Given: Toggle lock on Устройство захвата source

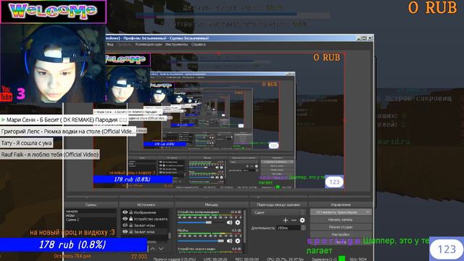Looking at the screenshot, I should (x=130, y=219).
